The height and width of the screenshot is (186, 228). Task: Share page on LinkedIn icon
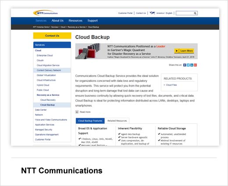[x=192, y=65]
